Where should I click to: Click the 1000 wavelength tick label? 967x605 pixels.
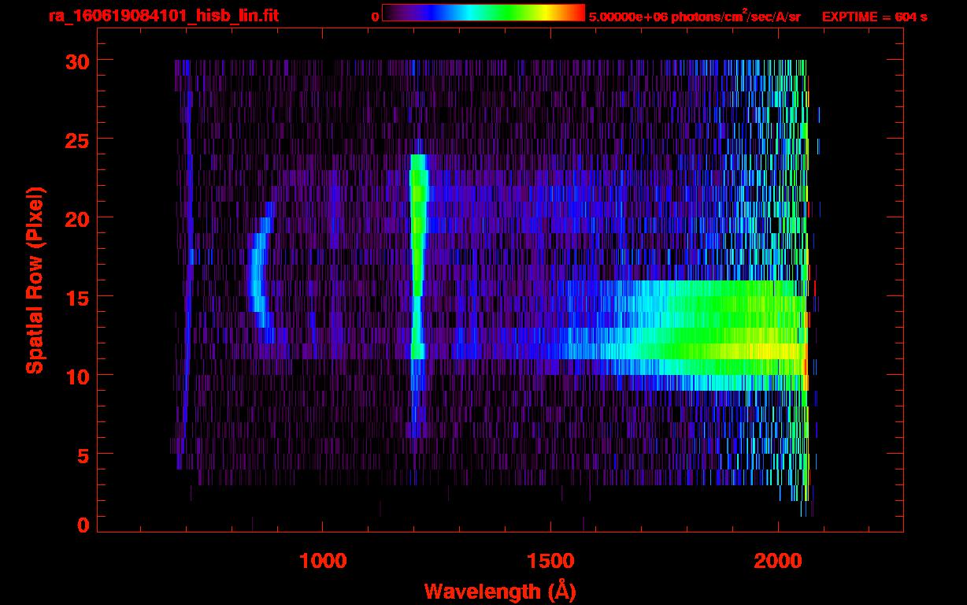(x=323, y=561)
